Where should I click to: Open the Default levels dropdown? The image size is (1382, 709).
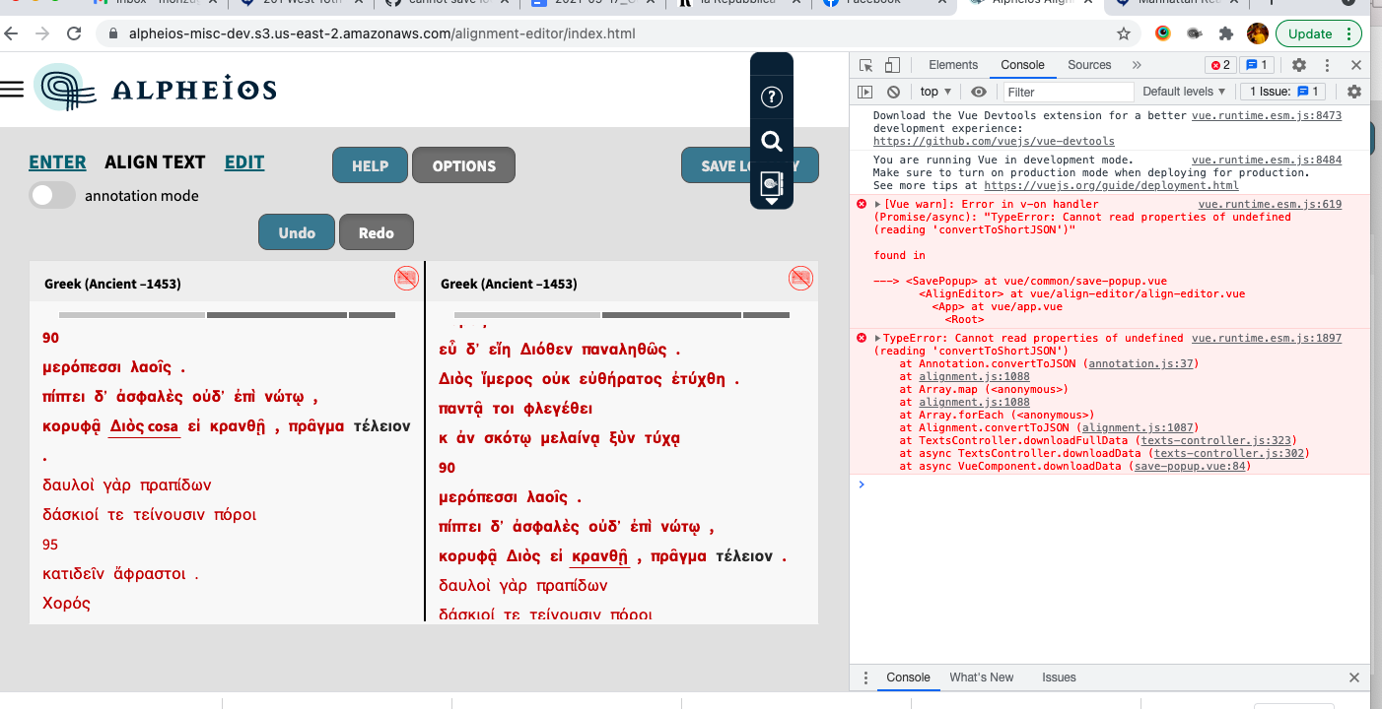(1183, 91)
